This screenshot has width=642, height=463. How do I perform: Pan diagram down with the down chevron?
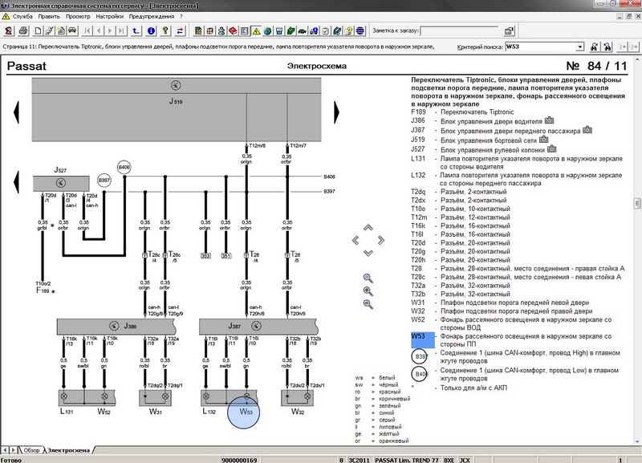pos(368,253)
